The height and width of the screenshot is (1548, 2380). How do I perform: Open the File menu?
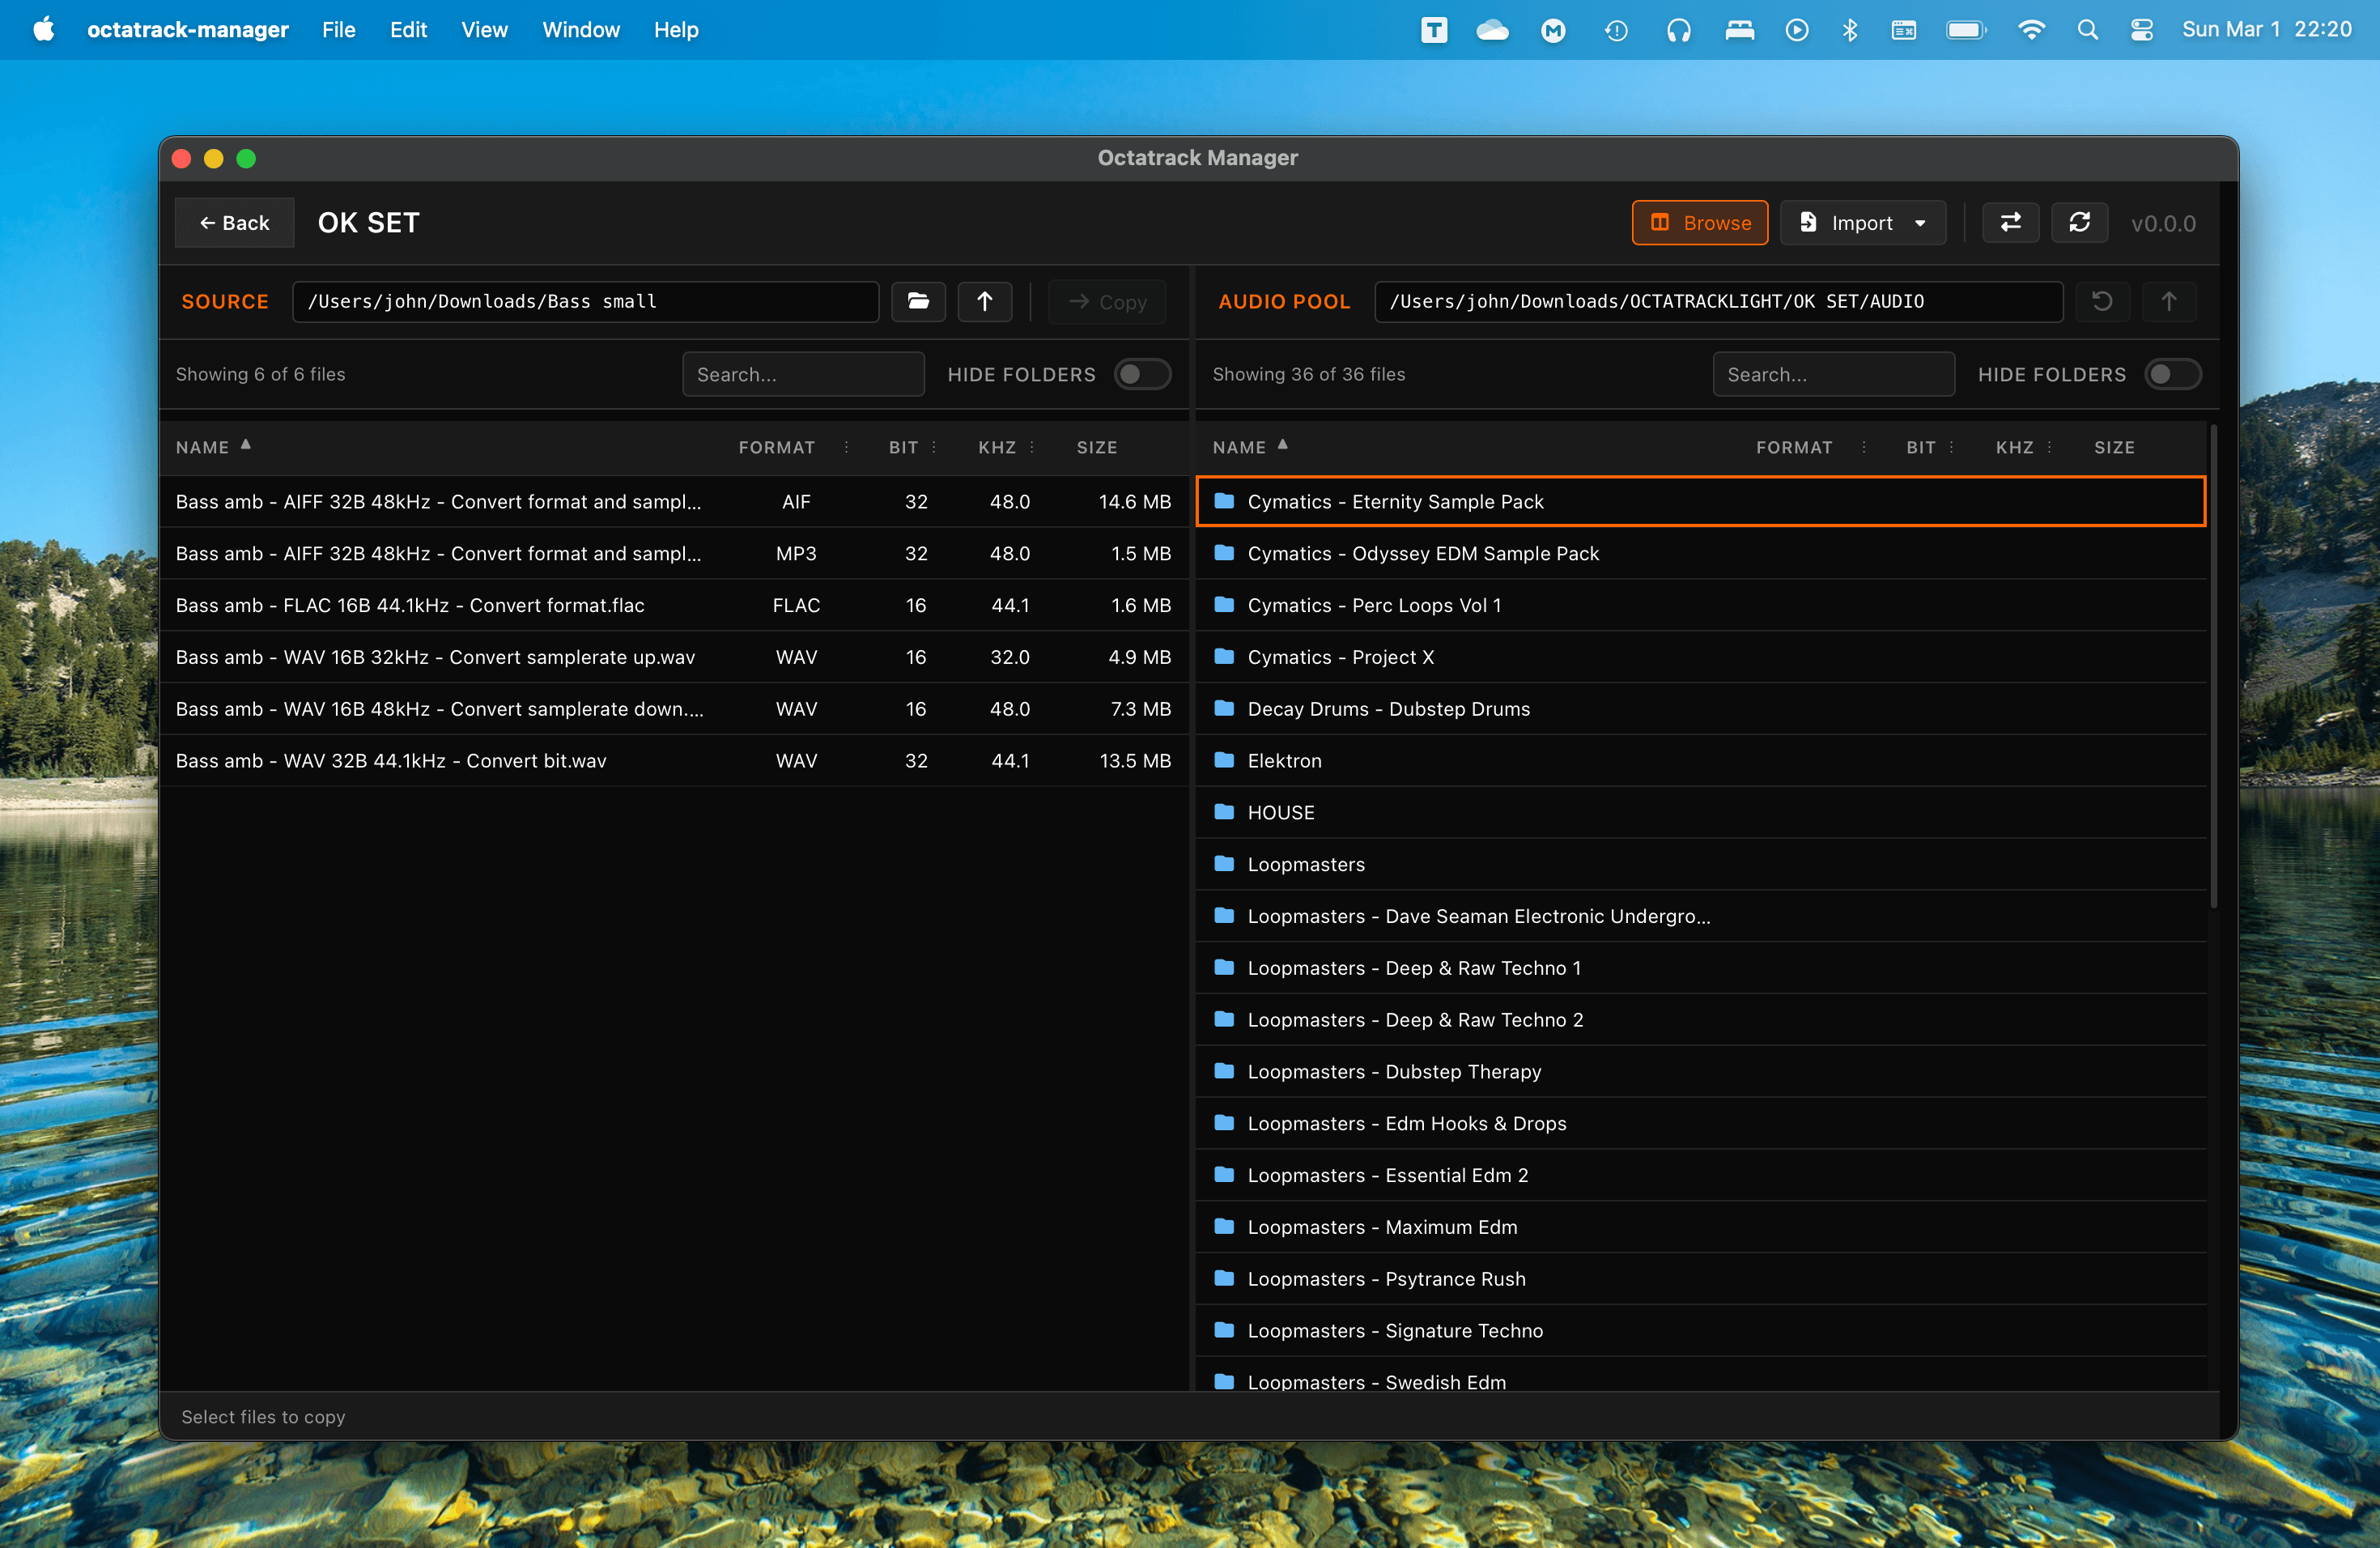[x=338, y=30]
